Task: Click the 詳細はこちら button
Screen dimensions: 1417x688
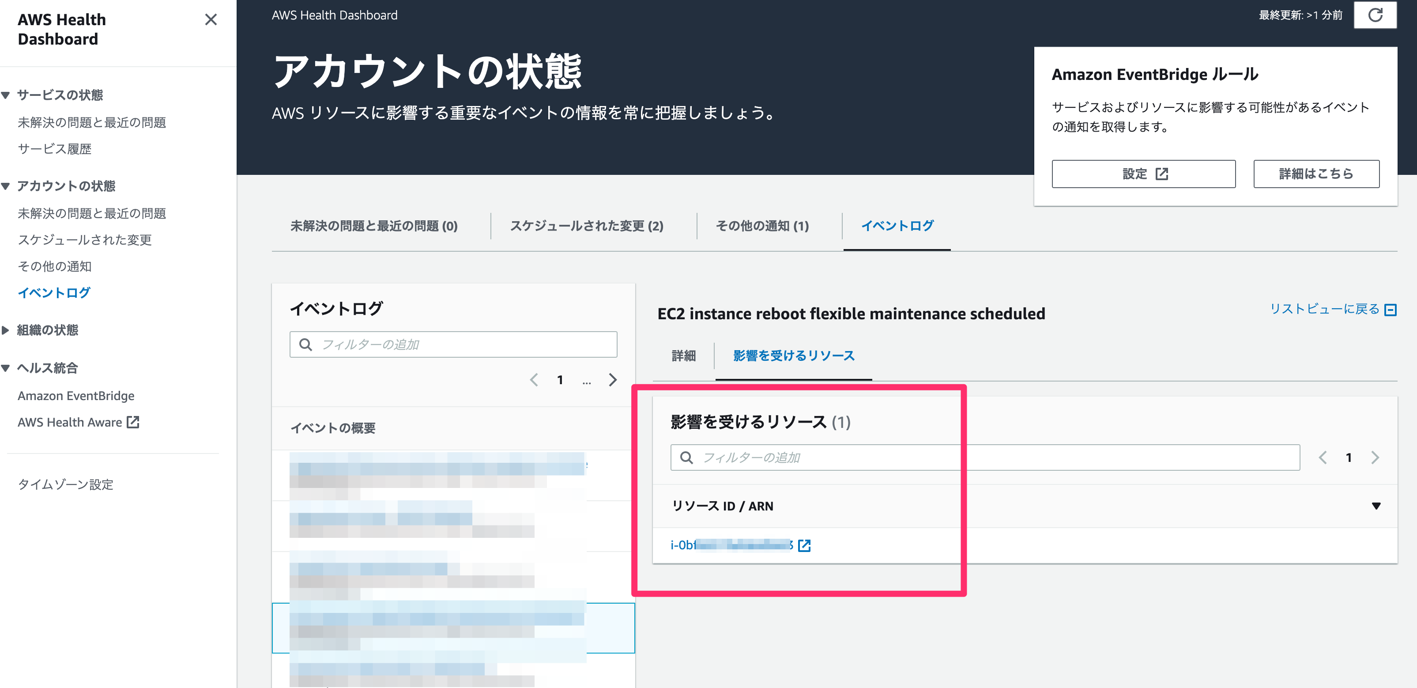Action: (x=1316, y=174)
